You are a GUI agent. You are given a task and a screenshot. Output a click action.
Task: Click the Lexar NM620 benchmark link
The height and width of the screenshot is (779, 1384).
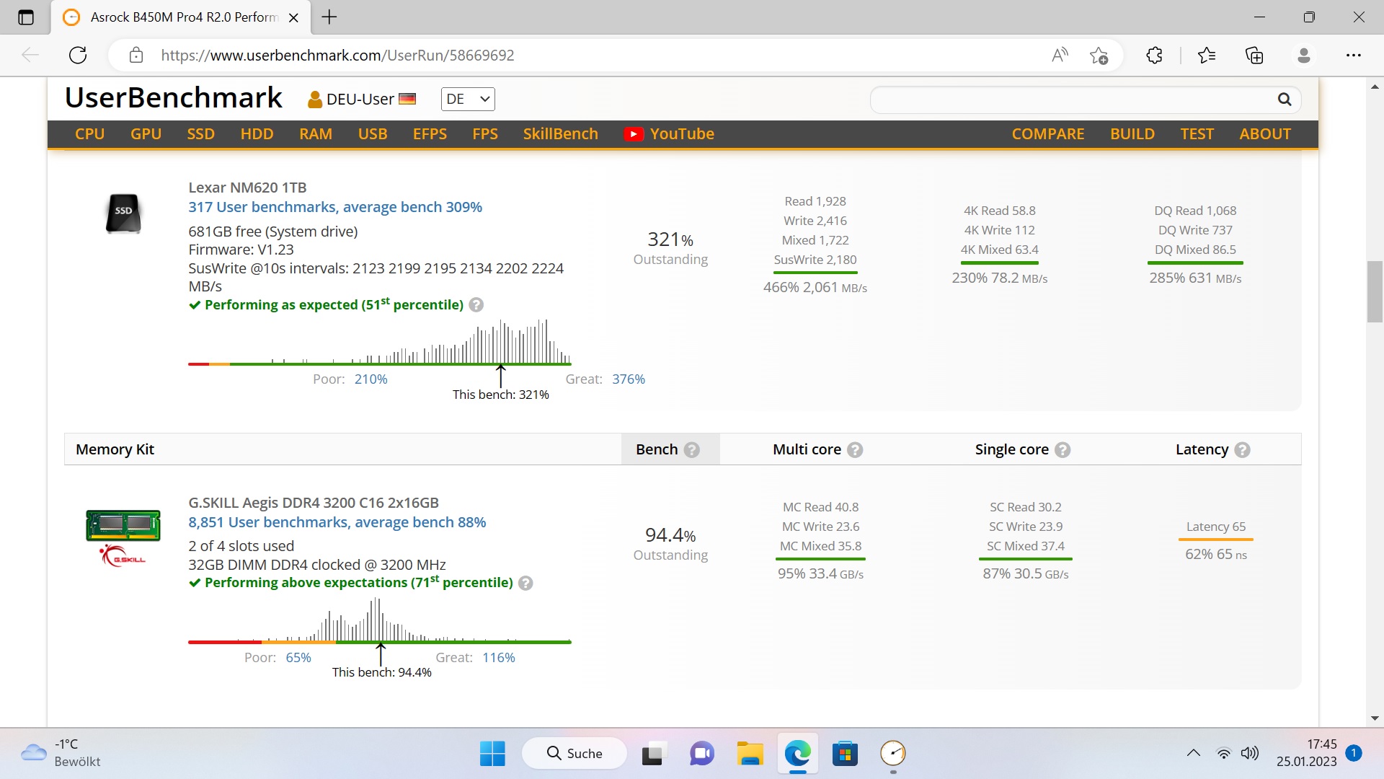point(335,206)
